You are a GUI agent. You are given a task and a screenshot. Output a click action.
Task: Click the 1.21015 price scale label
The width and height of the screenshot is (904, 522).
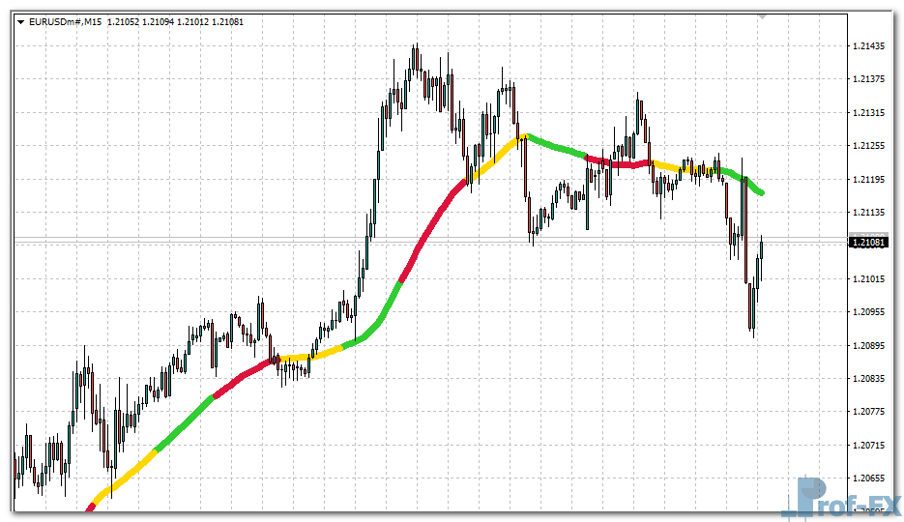[x=870, y=279]
